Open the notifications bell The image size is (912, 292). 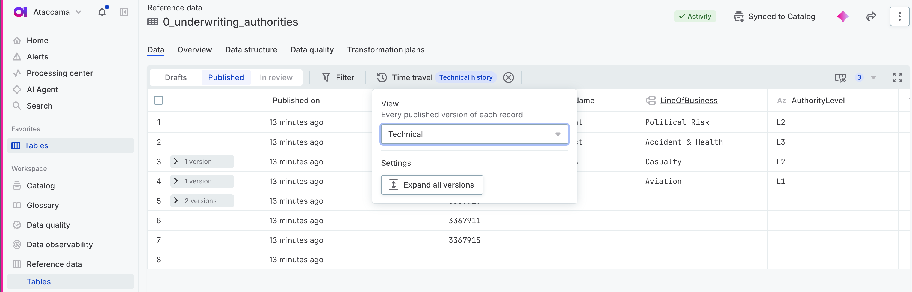point(102,12)
